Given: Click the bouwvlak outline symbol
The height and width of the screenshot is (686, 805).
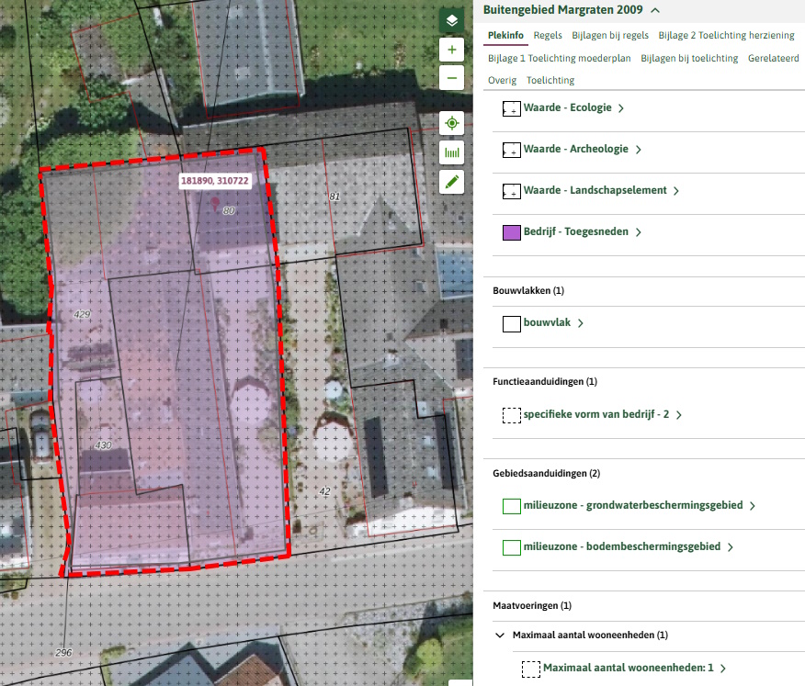Looking at the screenshot, I should 511,324.
